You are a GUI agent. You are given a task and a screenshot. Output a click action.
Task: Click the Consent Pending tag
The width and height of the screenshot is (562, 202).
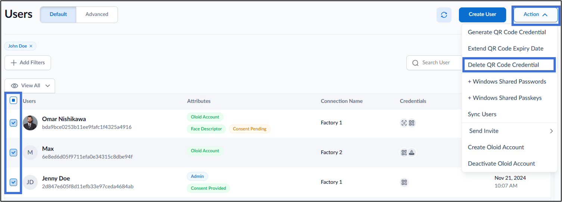(x=250, y=129)
